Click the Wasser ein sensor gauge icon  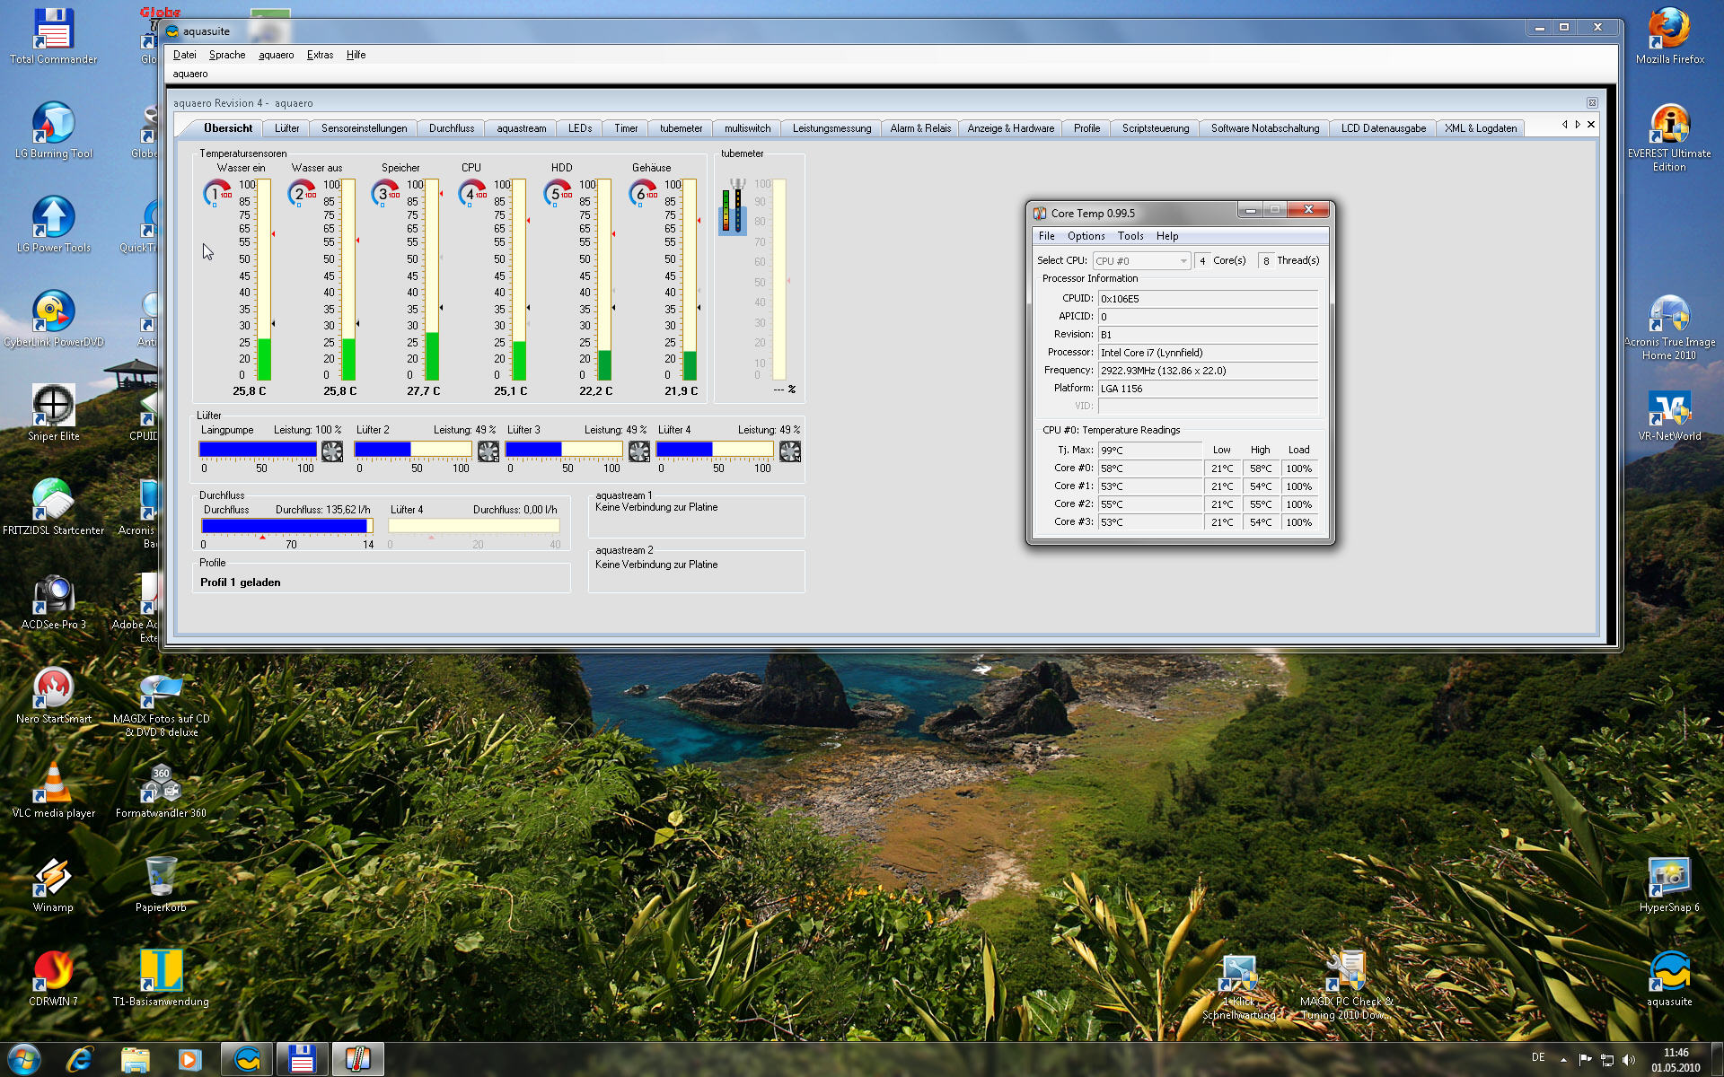click(216, 193)
